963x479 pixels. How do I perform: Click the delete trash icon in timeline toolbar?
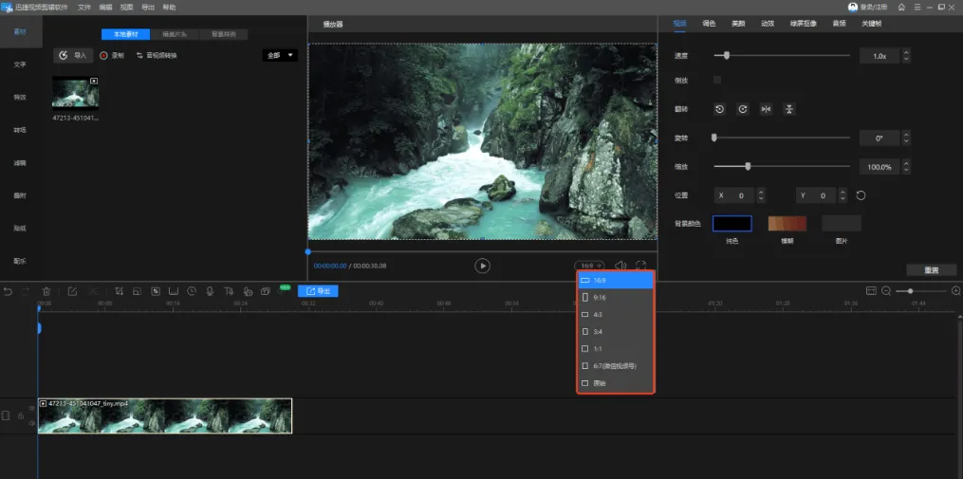click(46, 291)
